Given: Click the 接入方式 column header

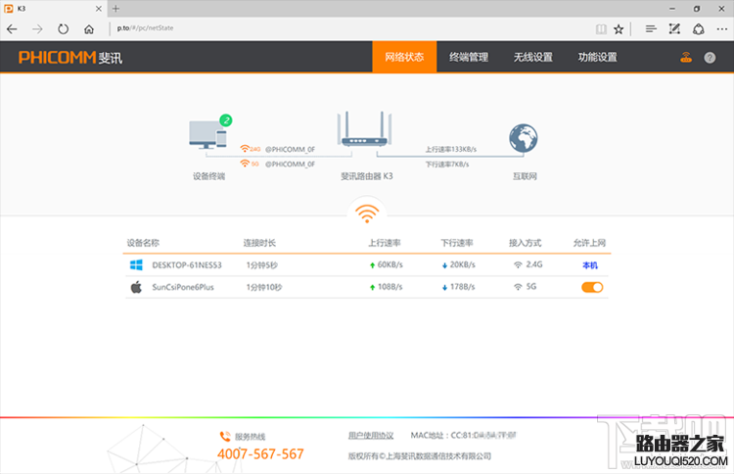Looking at the screenshot, I should point(526,243).
